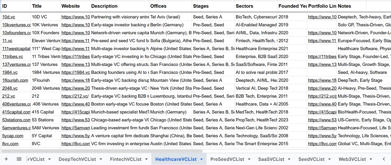Screen dimensions: 391x165
Task: Switch to the Web3VCList sheet tab
Action: [352, 159]
